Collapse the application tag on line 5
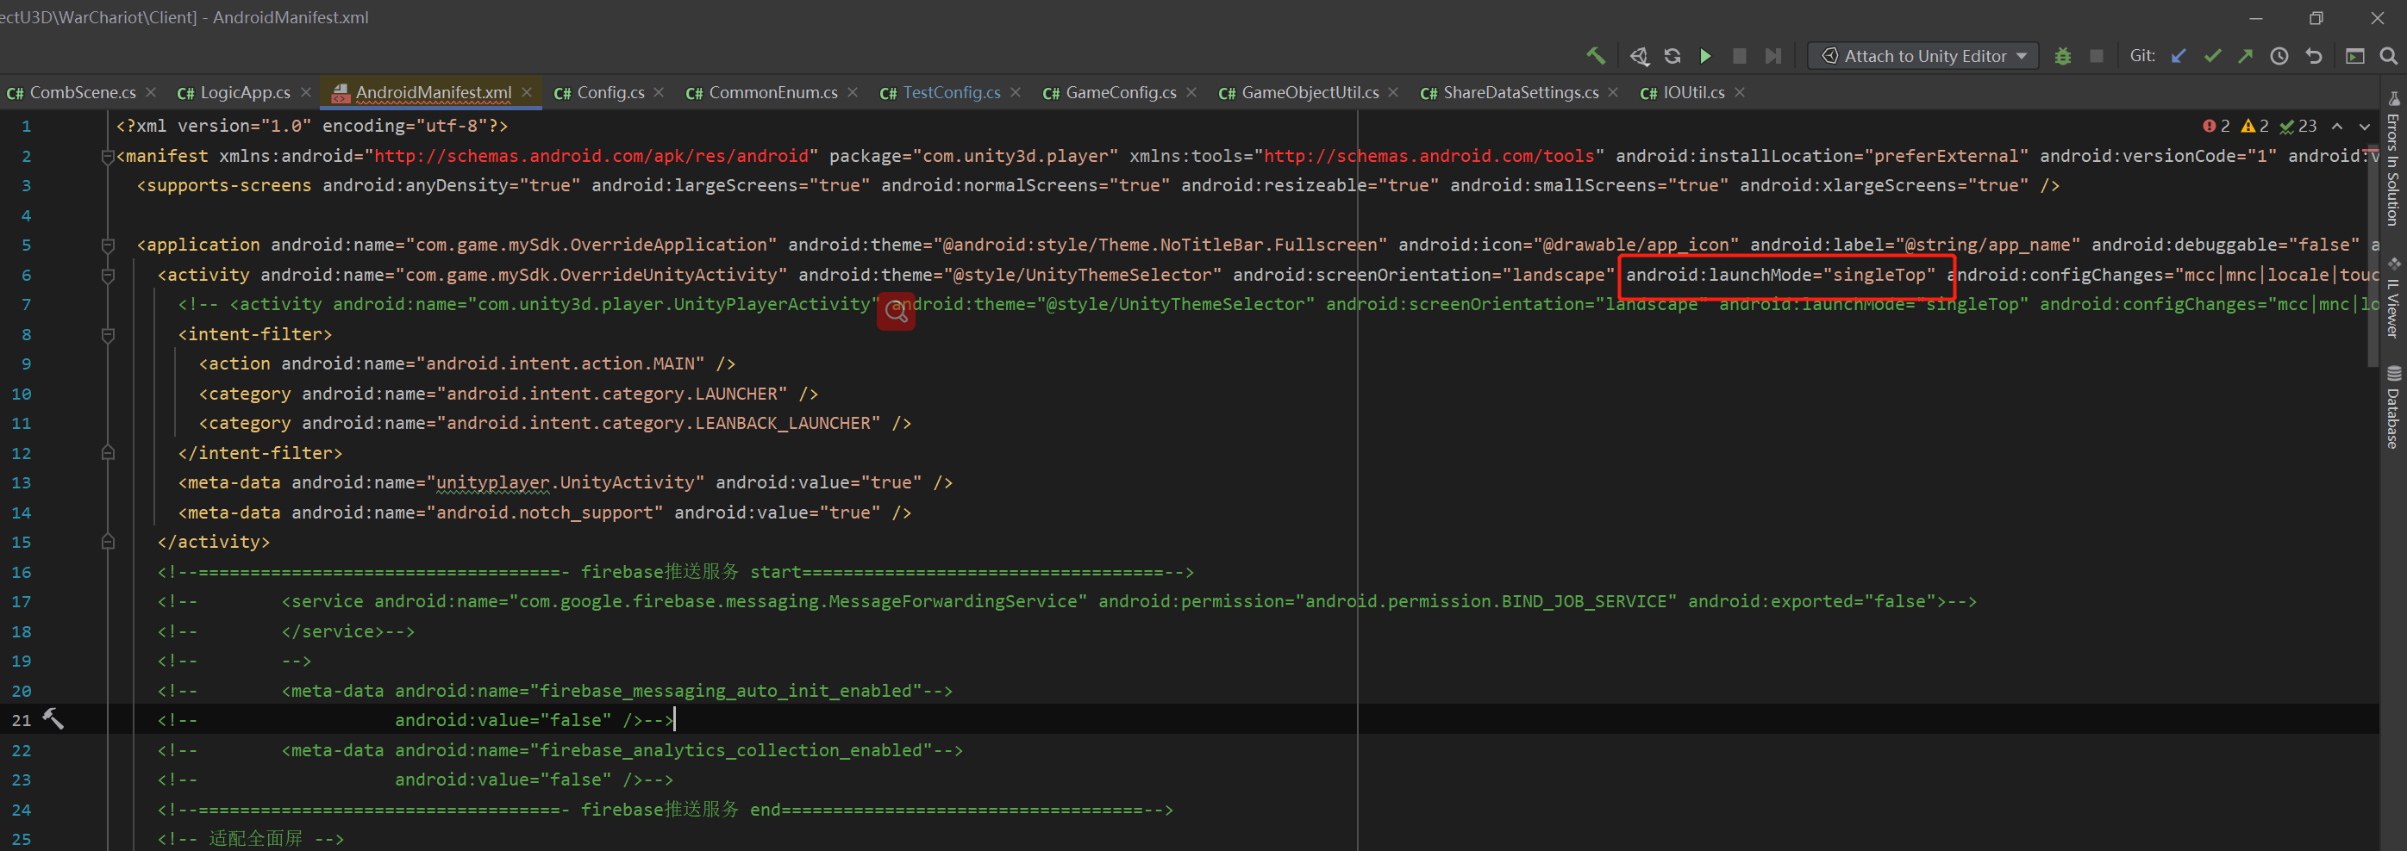The image size is (2407, 851). coord(109,245)
